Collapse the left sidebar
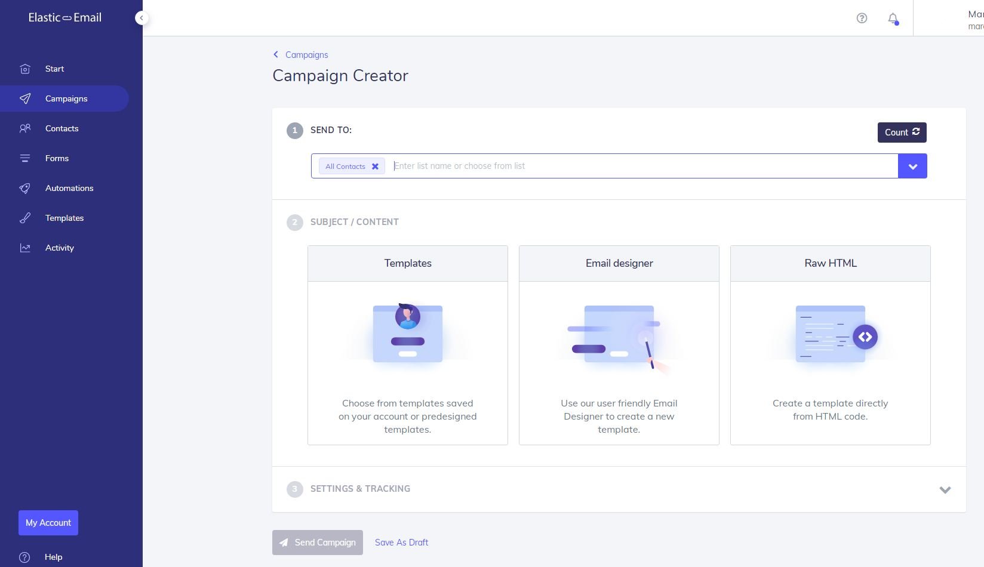The width and height of the screenshot is (984, 567). [x=142, y=18]
